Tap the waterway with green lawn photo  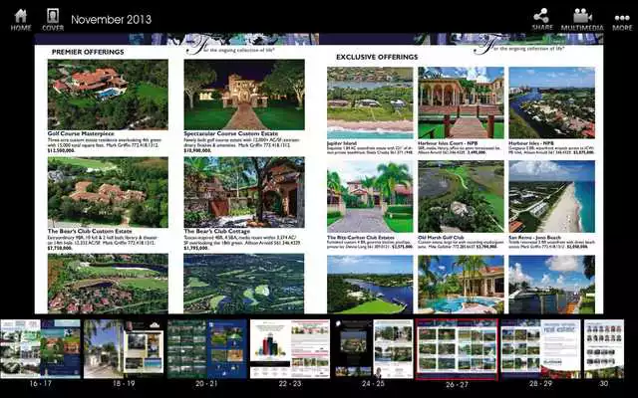click(x=370, y=285)
